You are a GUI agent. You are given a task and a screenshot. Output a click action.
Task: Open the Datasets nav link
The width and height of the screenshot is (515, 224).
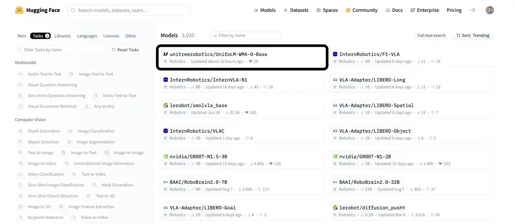(296, 10)
